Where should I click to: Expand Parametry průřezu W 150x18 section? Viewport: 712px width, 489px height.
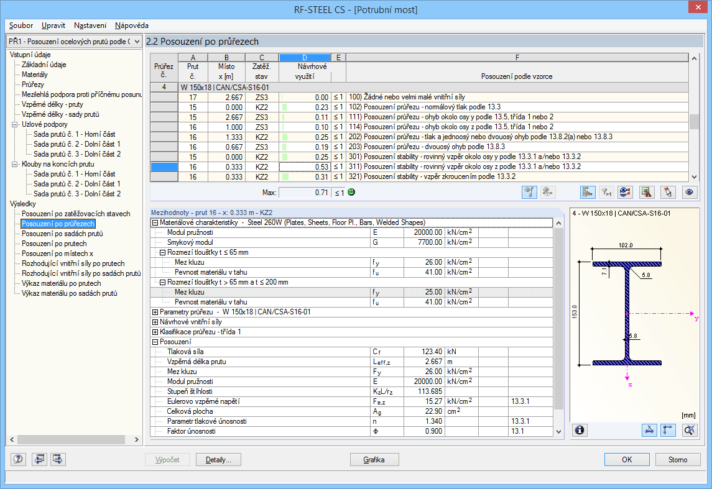click(155, 312)
